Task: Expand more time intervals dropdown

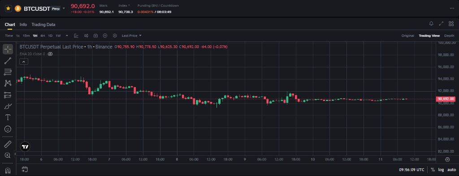Action: tap(67, 36)
